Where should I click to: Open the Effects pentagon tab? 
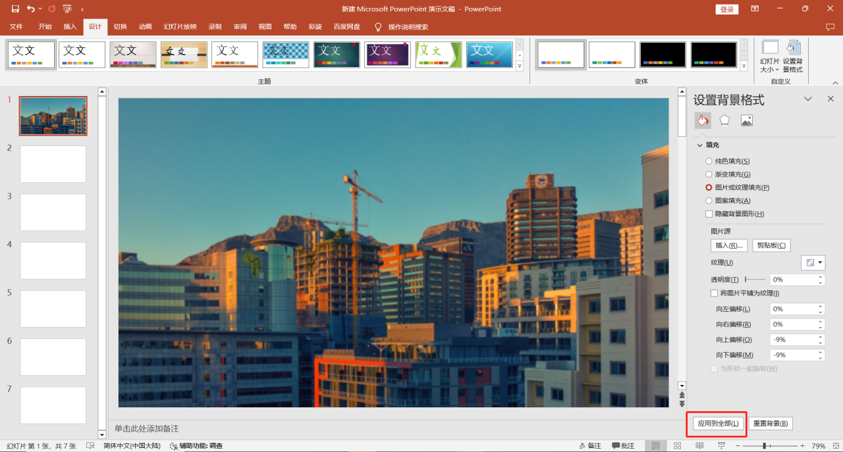pyautogui.click(x=724, y=120)
